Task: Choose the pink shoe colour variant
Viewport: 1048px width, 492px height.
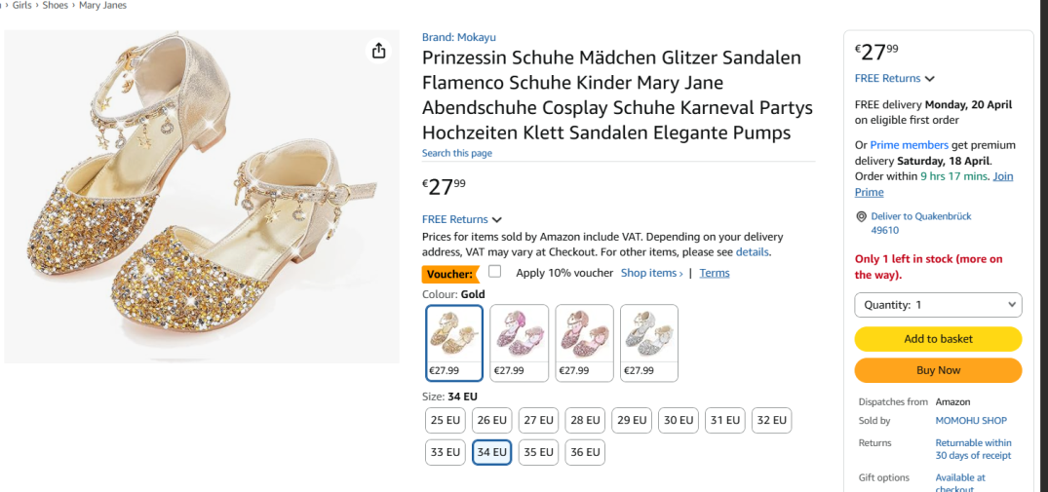Action: [x=519, y=342]
